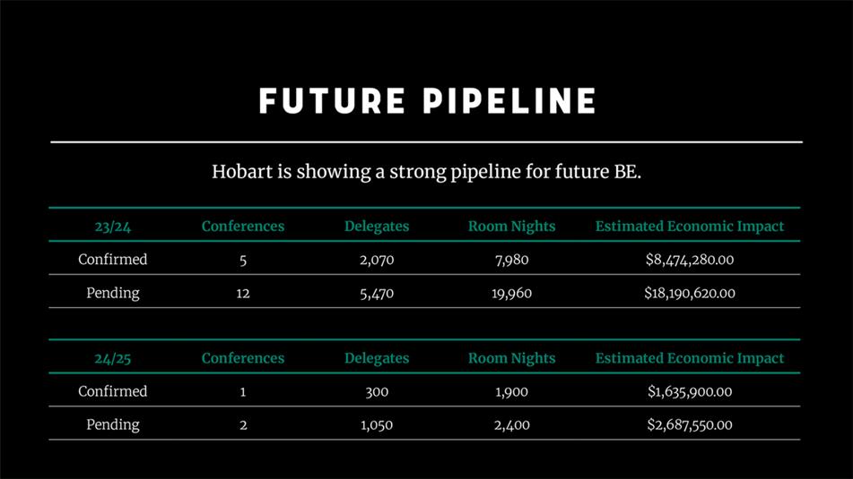Select the Confirmed row label in the 23/24 table
The image size is (853, 479).
point(113,259)
